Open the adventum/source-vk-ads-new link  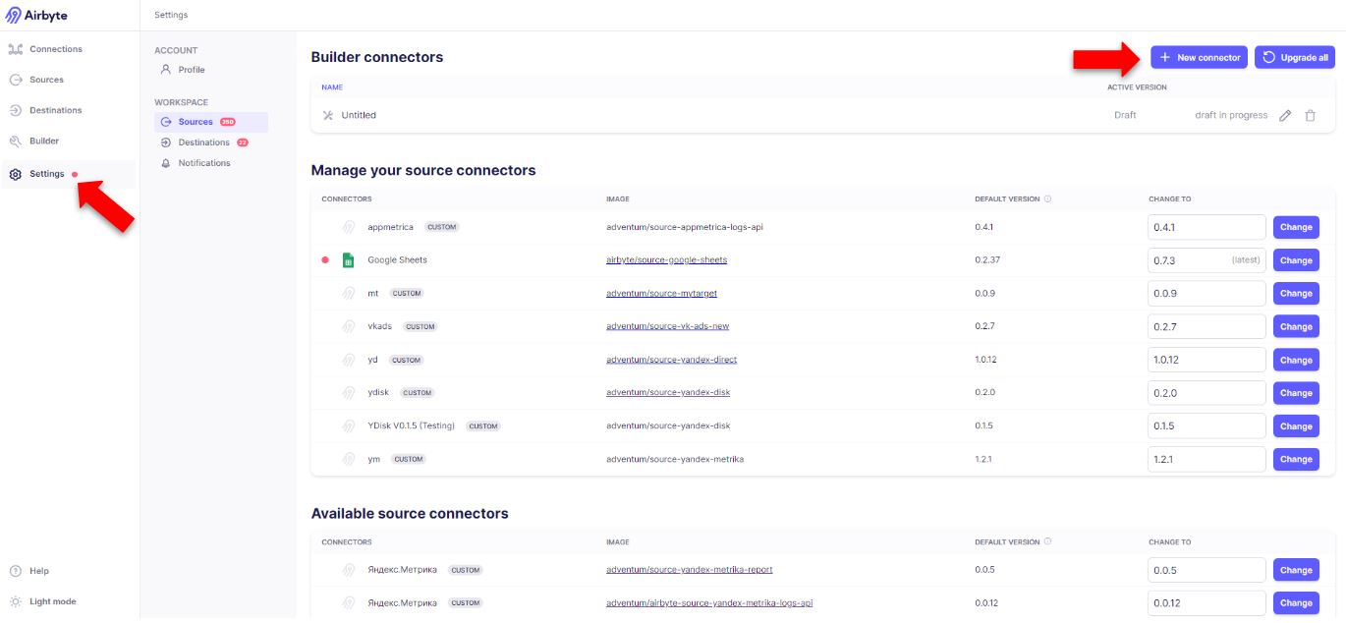667,326
